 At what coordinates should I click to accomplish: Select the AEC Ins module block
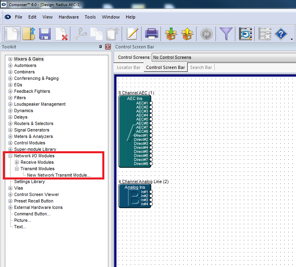pyautogui.click(x=135, y=131)
